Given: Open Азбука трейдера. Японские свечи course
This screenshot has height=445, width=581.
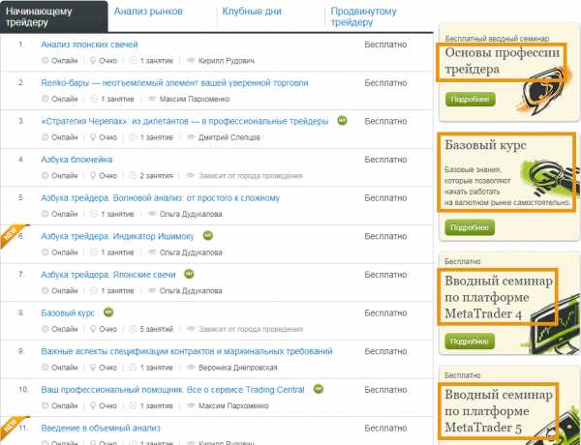Looking at the screenshot, I should [x=108, y=275].
